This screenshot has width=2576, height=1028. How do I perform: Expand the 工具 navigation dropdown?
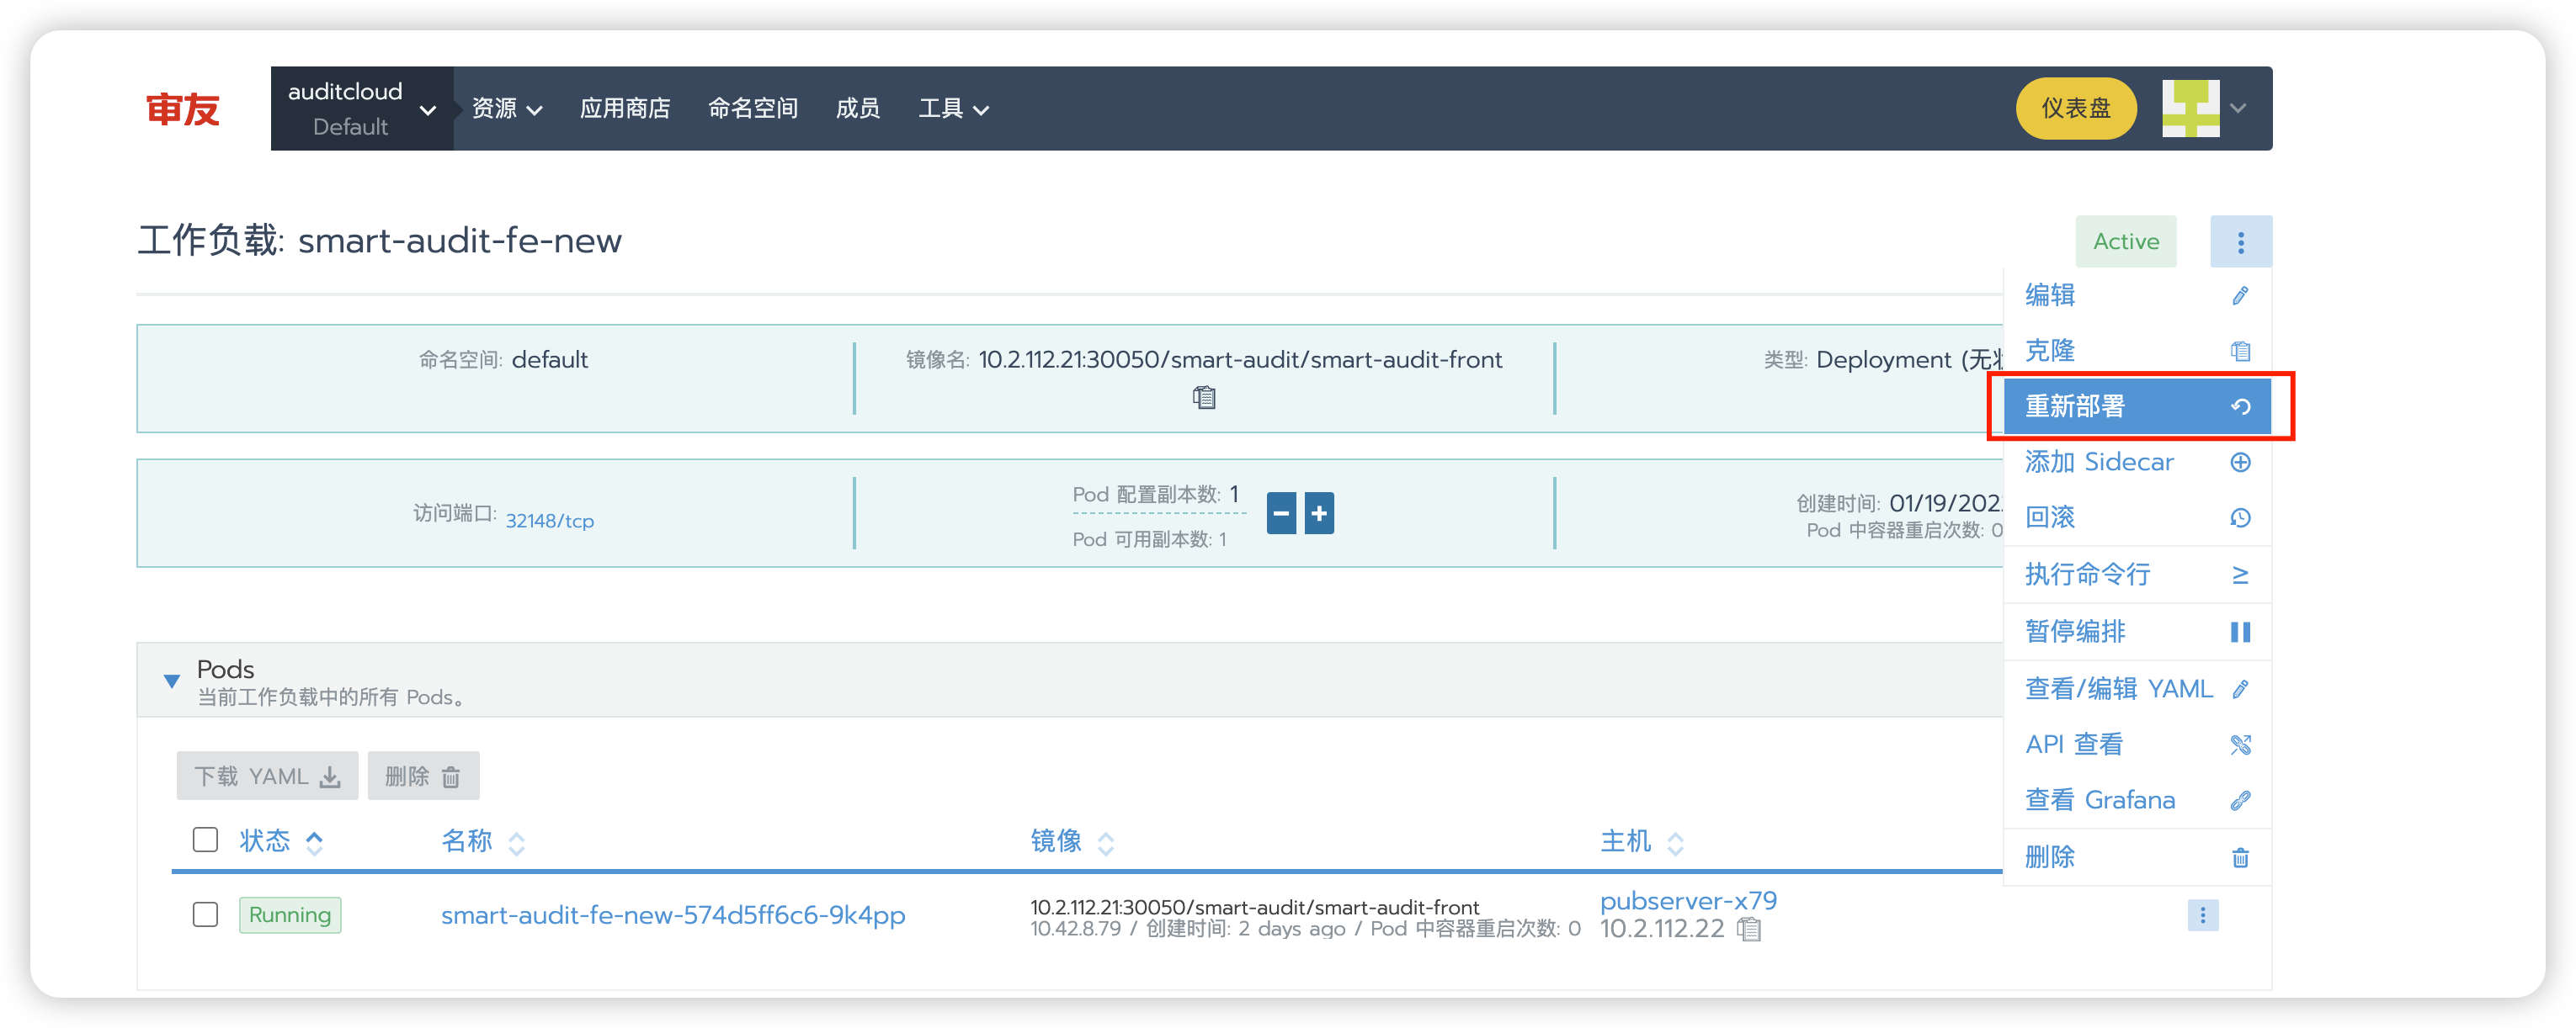[x=953, y=109]
